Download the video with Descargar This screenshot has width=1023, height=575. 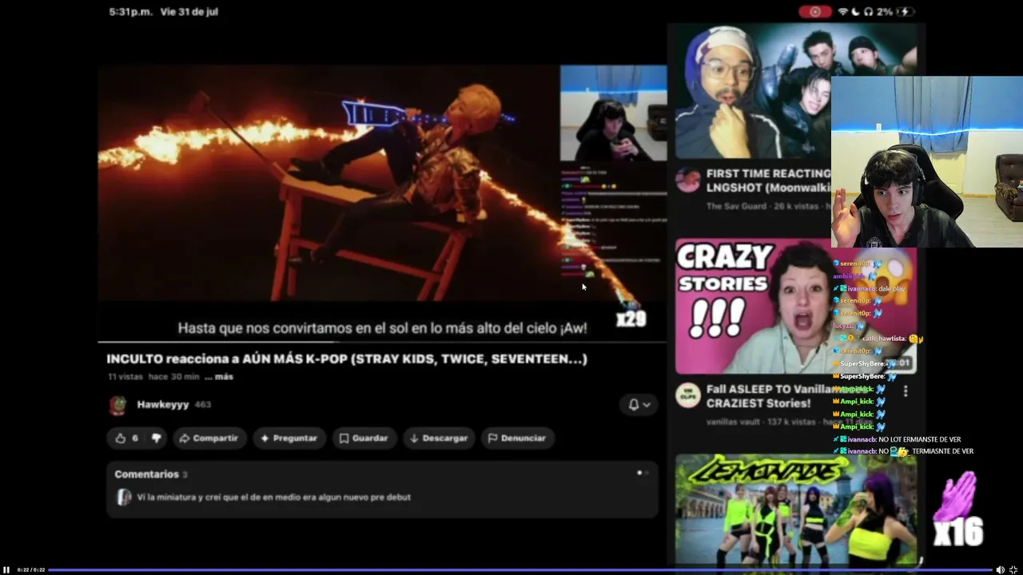439,438
